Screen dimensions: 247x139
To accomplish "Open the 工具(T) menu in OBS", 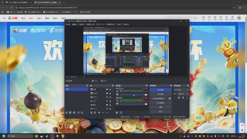I will [x=119, y=24].
